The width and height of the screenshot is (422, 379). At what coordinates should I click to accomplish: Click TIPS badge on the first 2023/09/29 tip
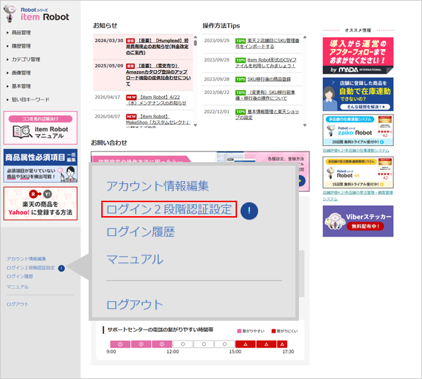[x=241, y=41]
